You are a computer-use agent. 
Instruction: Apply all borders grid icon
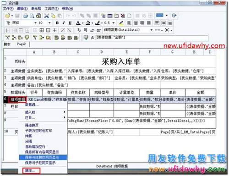[42, 30]
